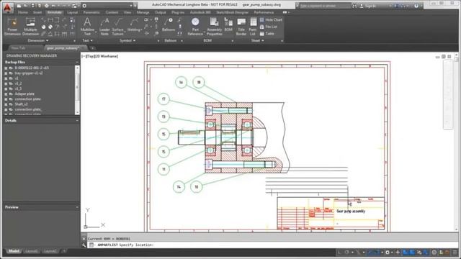The width and height of the screenshot is (461, 259).
Task: Open the Content ribbon tab
Action: [112, 12]
